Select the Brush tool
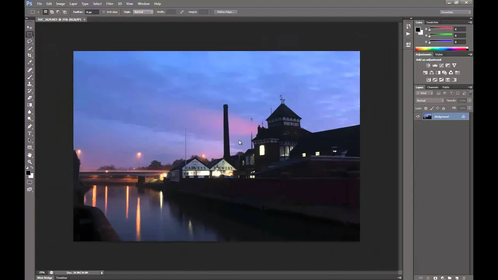This screenshot has width=498, height=280. point(30,77)
